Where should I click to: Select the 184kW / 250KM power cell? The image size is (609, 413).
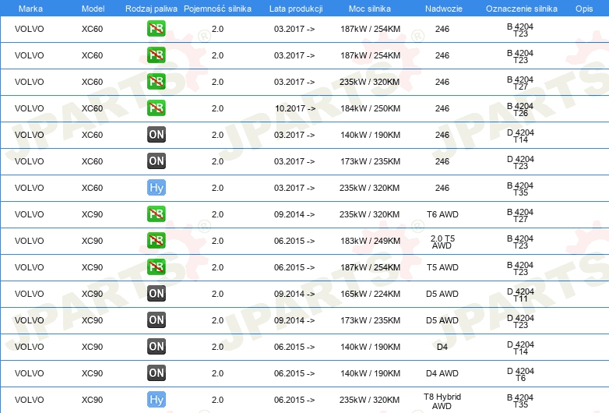tap(370, 108)
